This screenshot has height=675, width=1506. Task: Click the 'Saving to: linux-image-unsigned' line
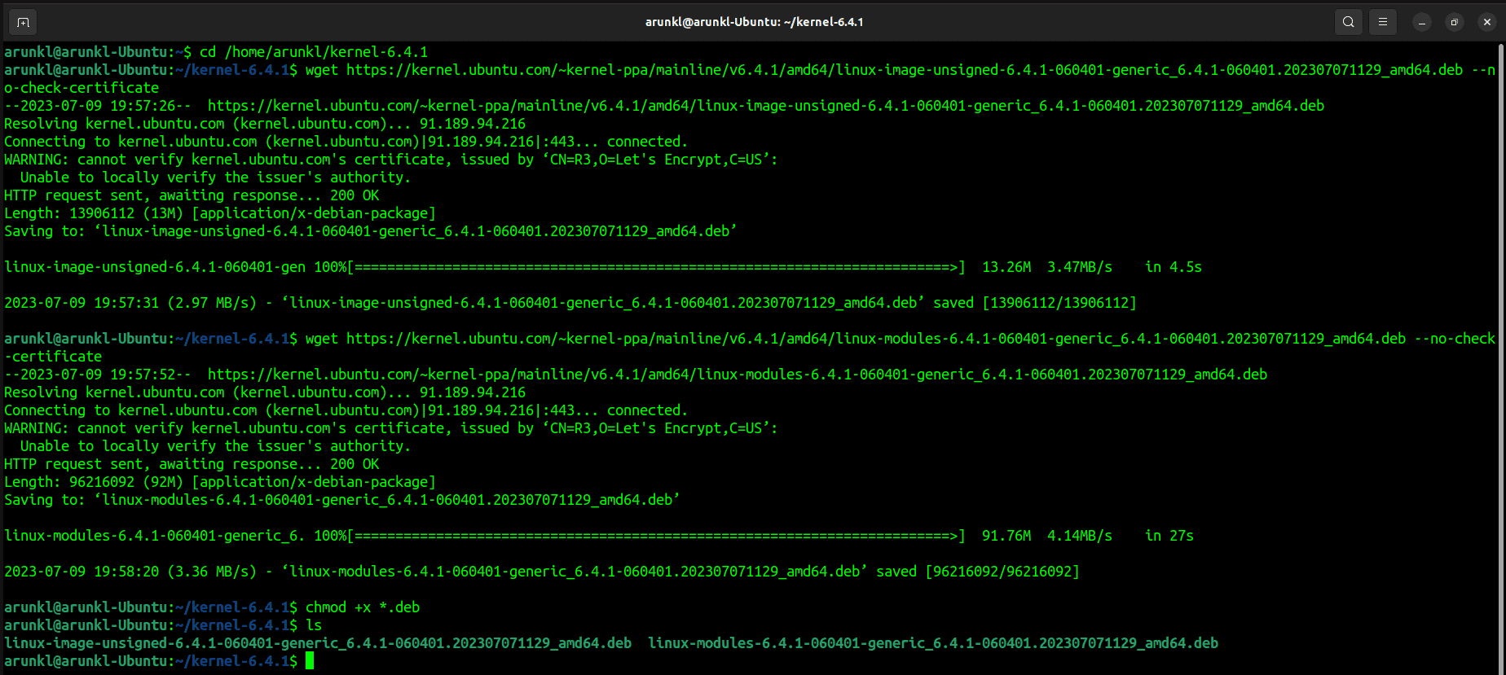pyautogui.click(x=371, y=231)
